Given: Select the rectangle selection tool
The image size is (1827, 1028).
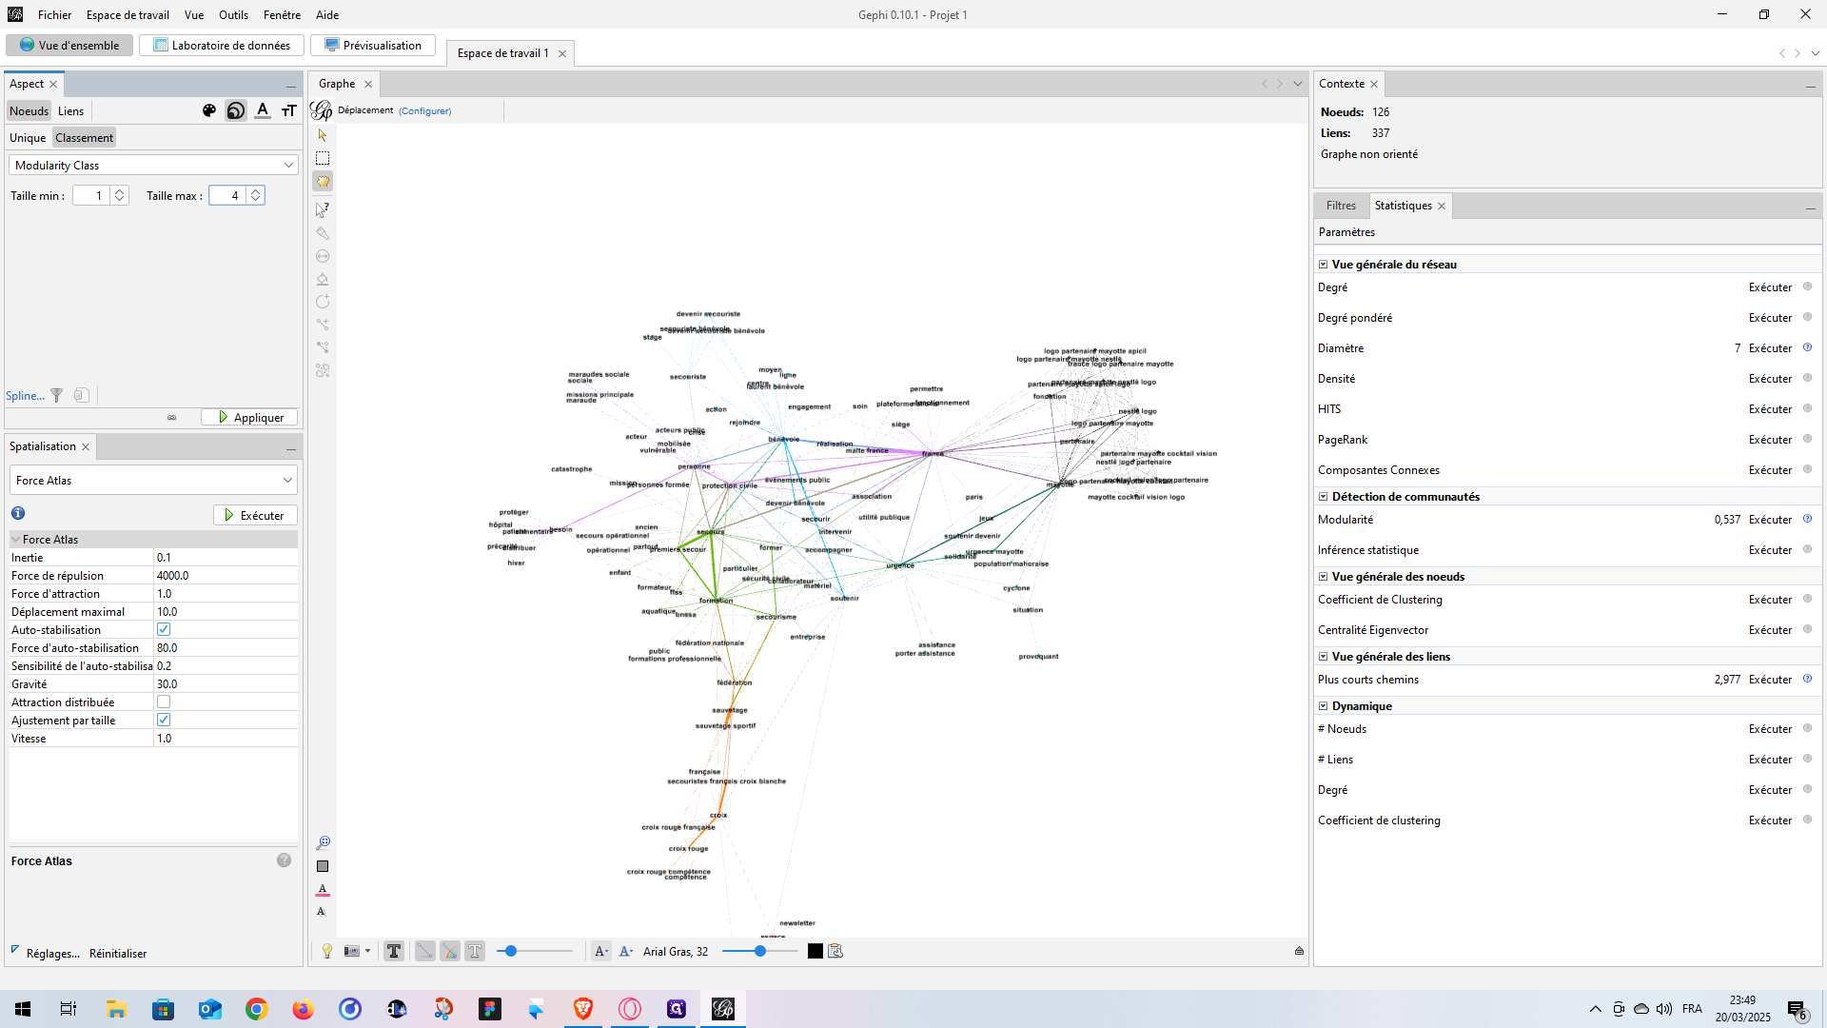Looking at the screenshot, I should tap(323, 158).
